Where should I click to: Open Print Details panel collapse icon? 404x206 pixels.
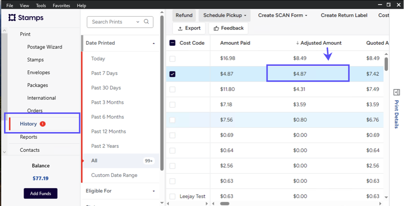coord(397,92)
